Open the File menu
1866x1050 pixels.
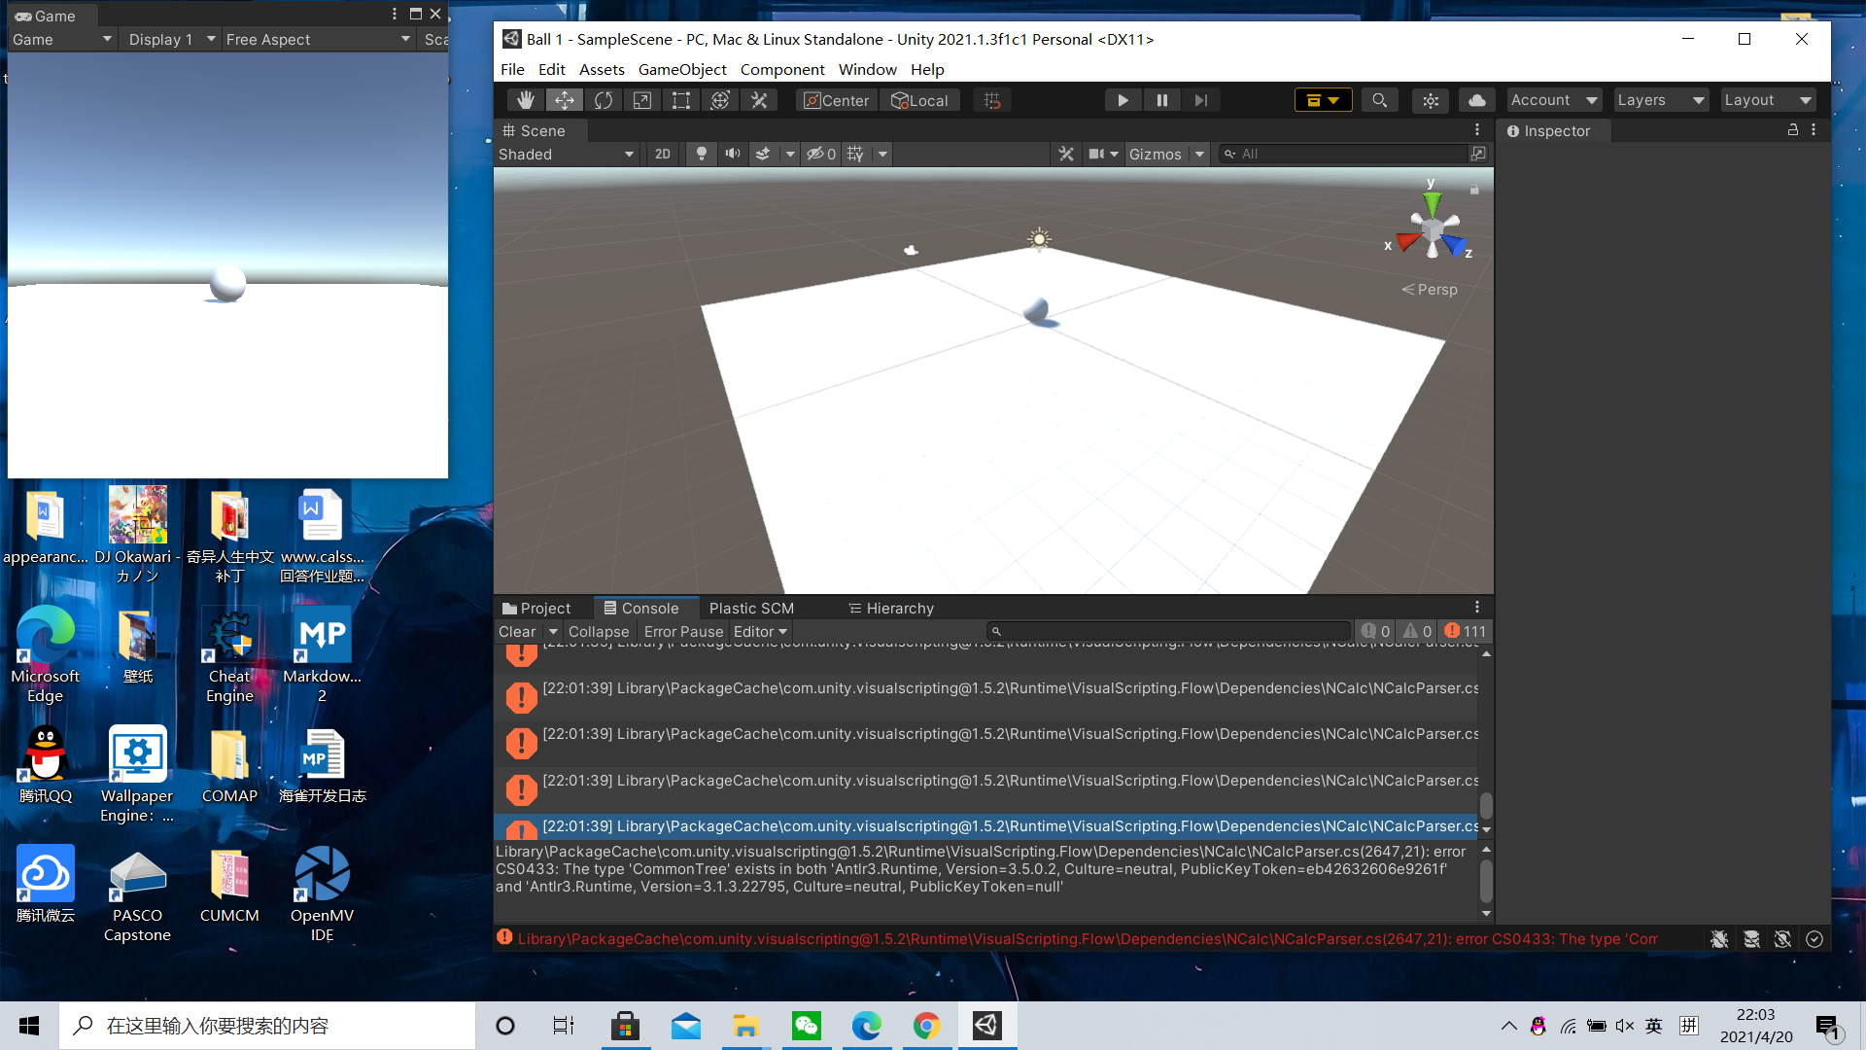(512, 69)
